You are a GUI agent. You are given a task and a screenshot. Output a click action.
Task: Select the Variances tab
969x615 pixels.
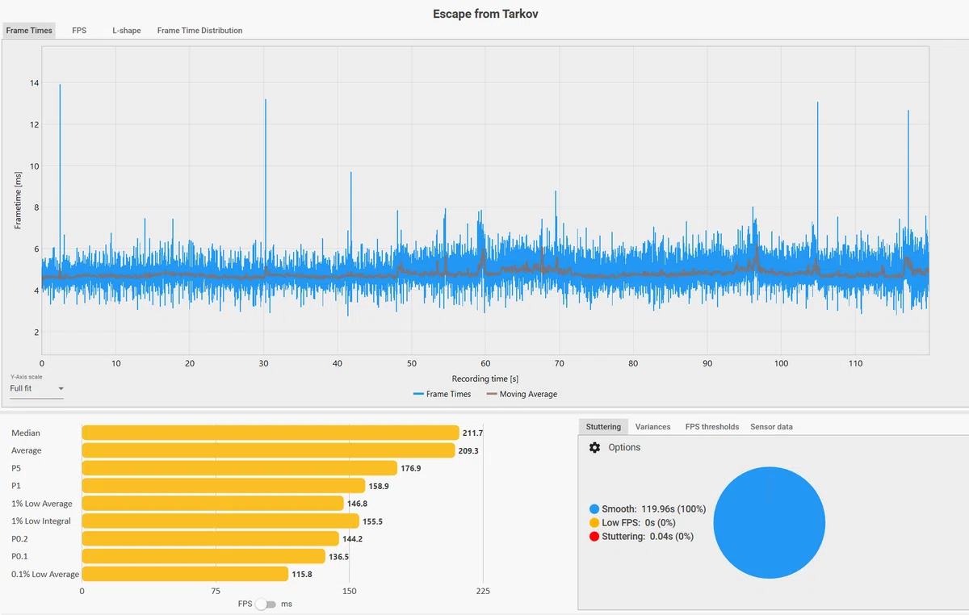click(x=652, y=426)
